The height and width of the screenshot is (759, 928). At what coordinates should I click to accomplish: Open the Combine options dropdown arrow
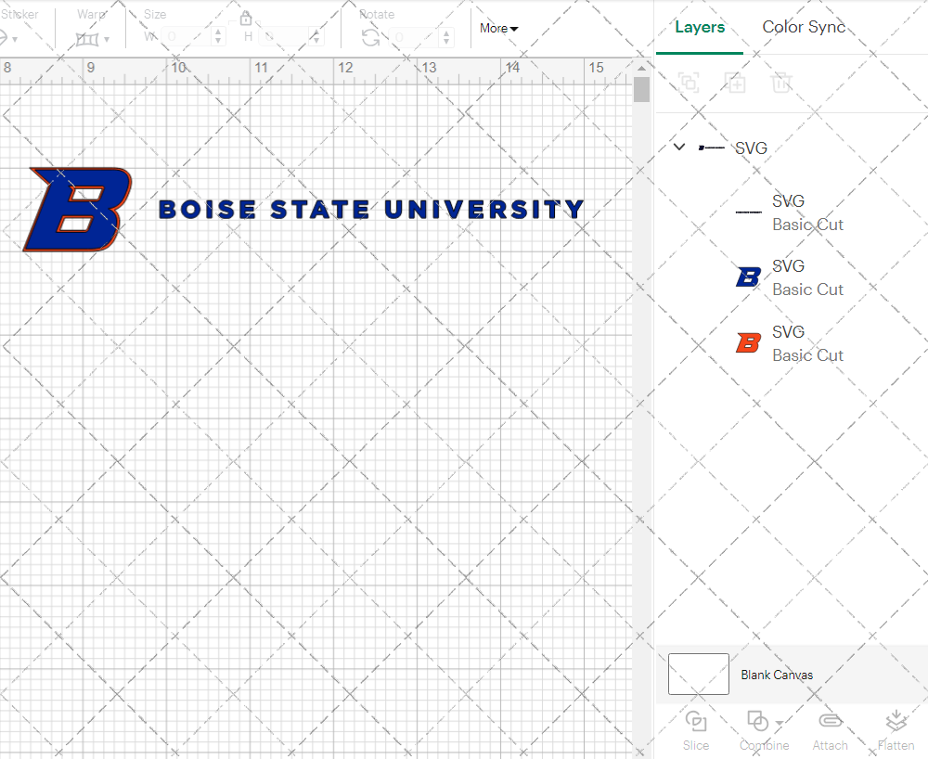point(778,722)
